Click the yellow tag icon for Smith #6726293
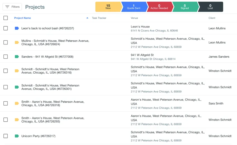The height and width of the screenshot is (145, 237). point(17,120)
